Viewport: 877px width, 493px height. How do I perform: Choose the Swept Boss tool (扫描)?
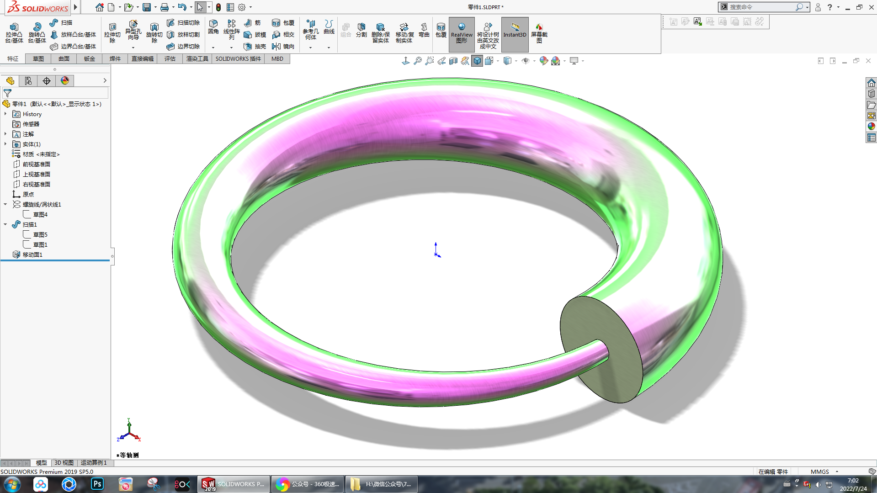coord(61,22)
